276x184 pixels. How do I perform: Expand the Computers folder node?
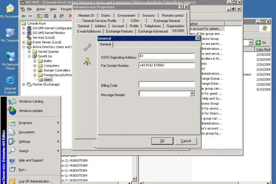[x=35, y=66]
